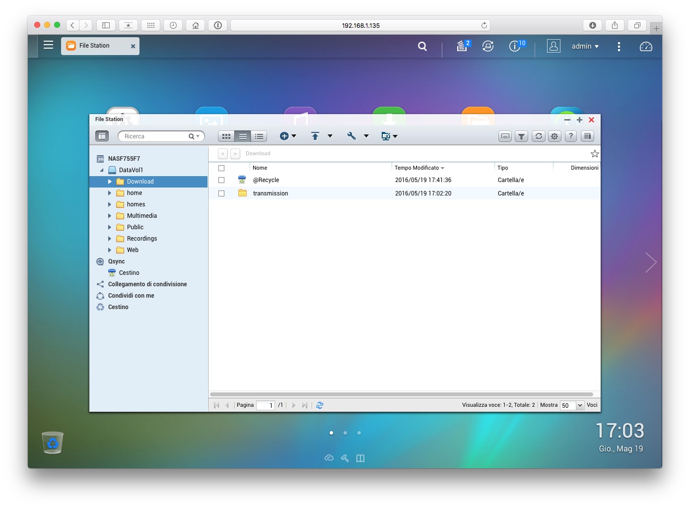Open Condividi con me in sidebar

131,296
